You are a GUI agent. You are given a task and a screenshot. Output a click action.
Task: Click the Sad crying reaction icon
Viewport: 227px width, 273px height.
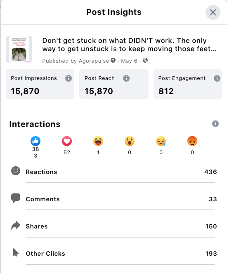coord(161,141)
